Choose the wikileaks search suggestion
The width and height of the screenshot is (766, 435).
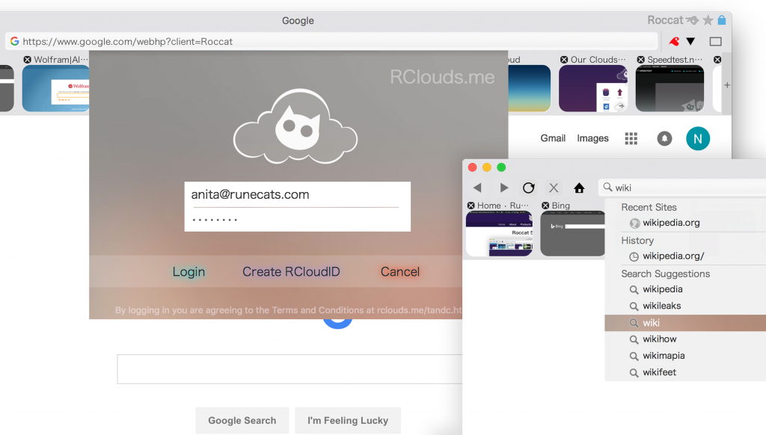661,306
